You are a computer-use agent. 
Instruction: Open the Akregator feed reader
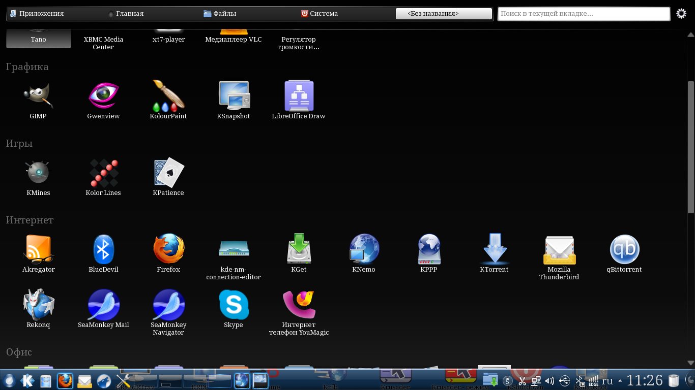[x=38, y=254]
